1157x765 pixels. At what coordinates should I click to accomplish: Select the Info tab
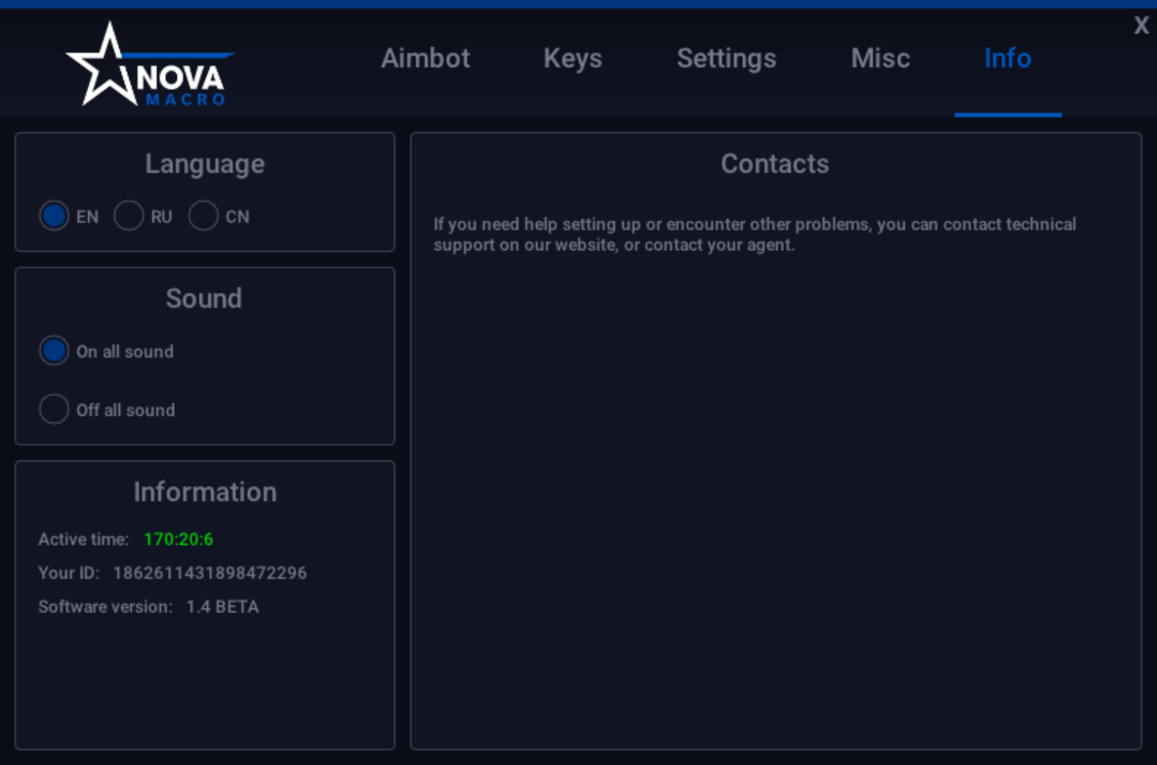coord(1008,59)
